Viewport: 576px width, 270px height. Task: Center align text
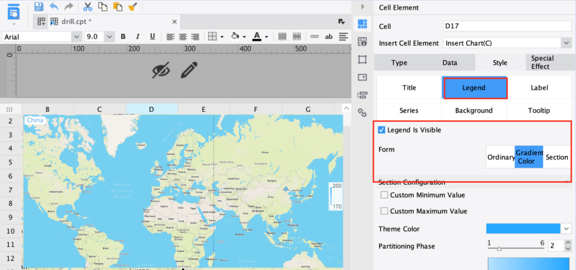182,36
